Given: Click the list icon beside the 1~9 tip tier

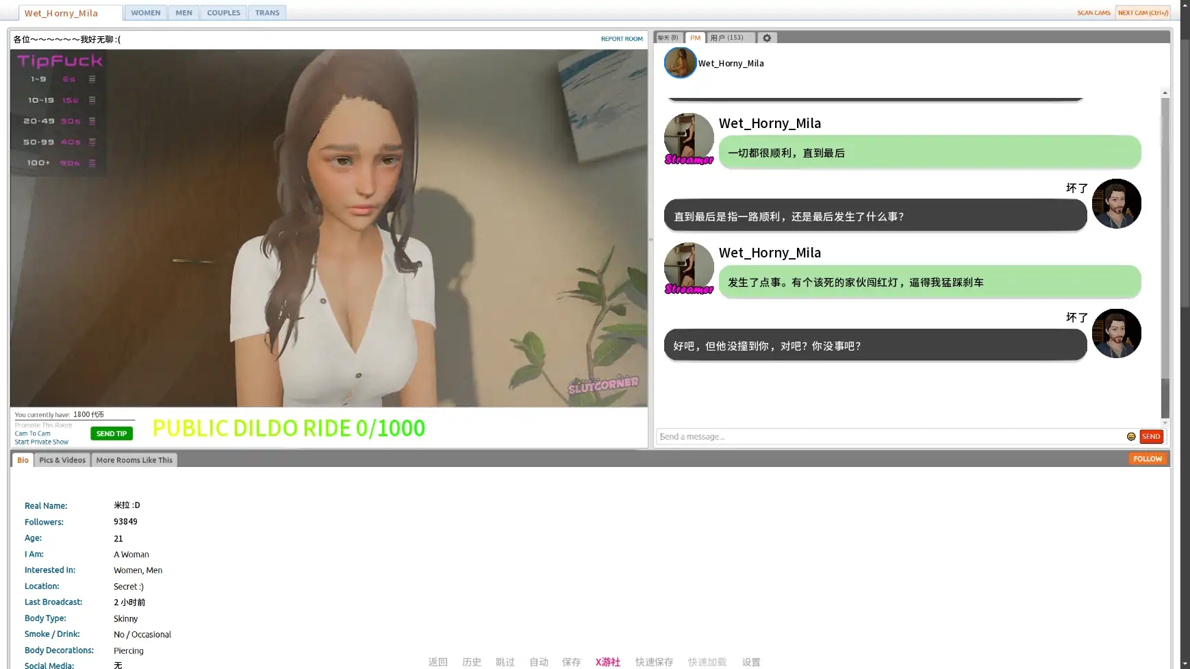Looking at the screenshot, I should [x=92, y=79].
